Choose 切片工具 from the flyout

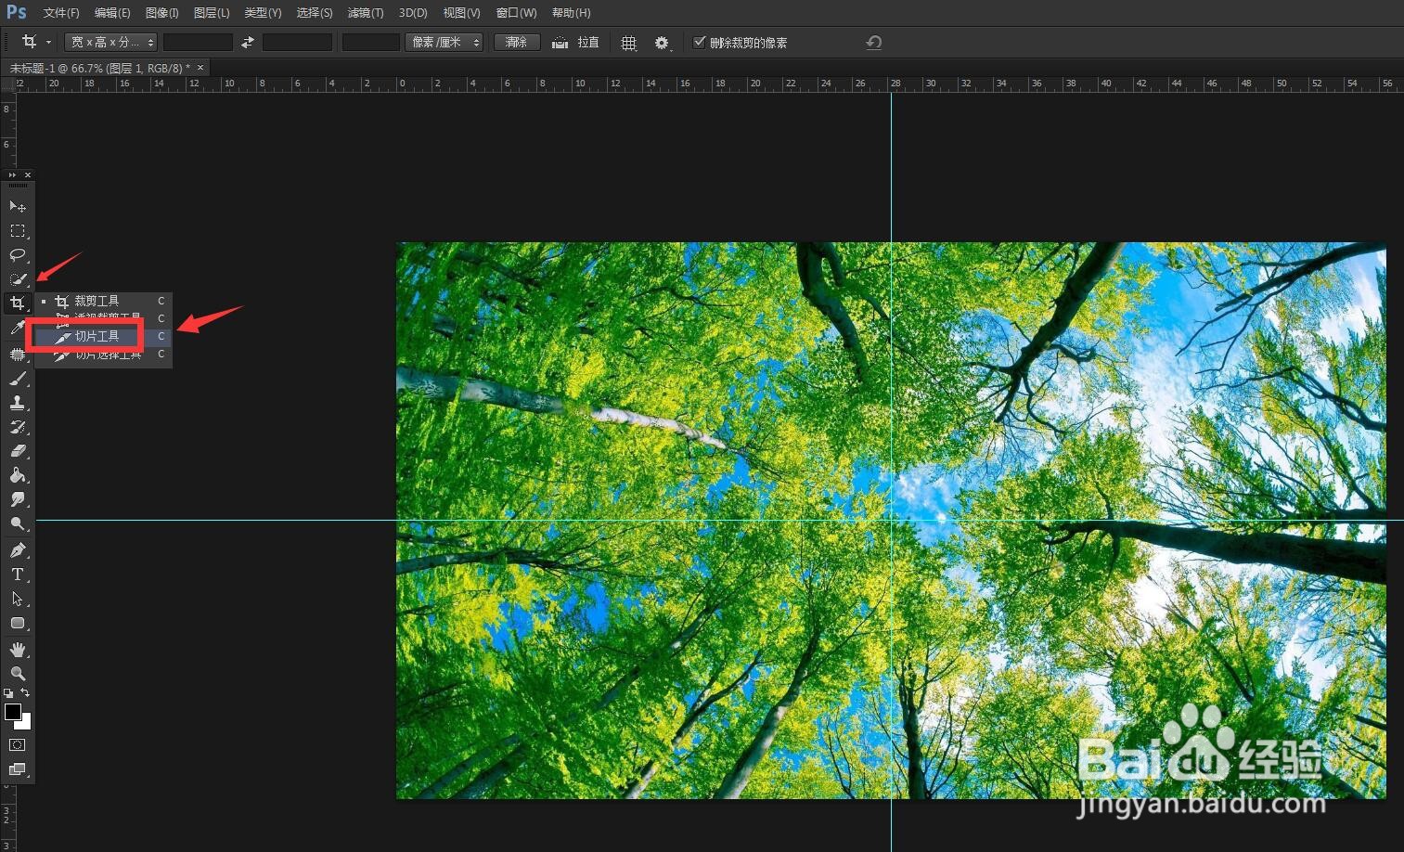[x=103, y=336]
